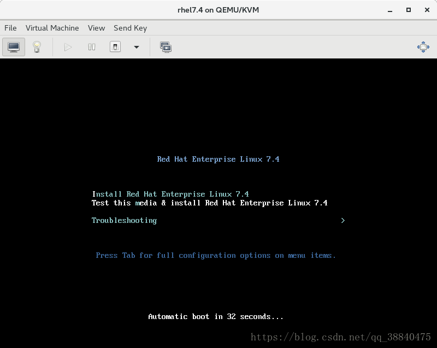
Task: Pause the virtual machine
Action: [92, 47]
